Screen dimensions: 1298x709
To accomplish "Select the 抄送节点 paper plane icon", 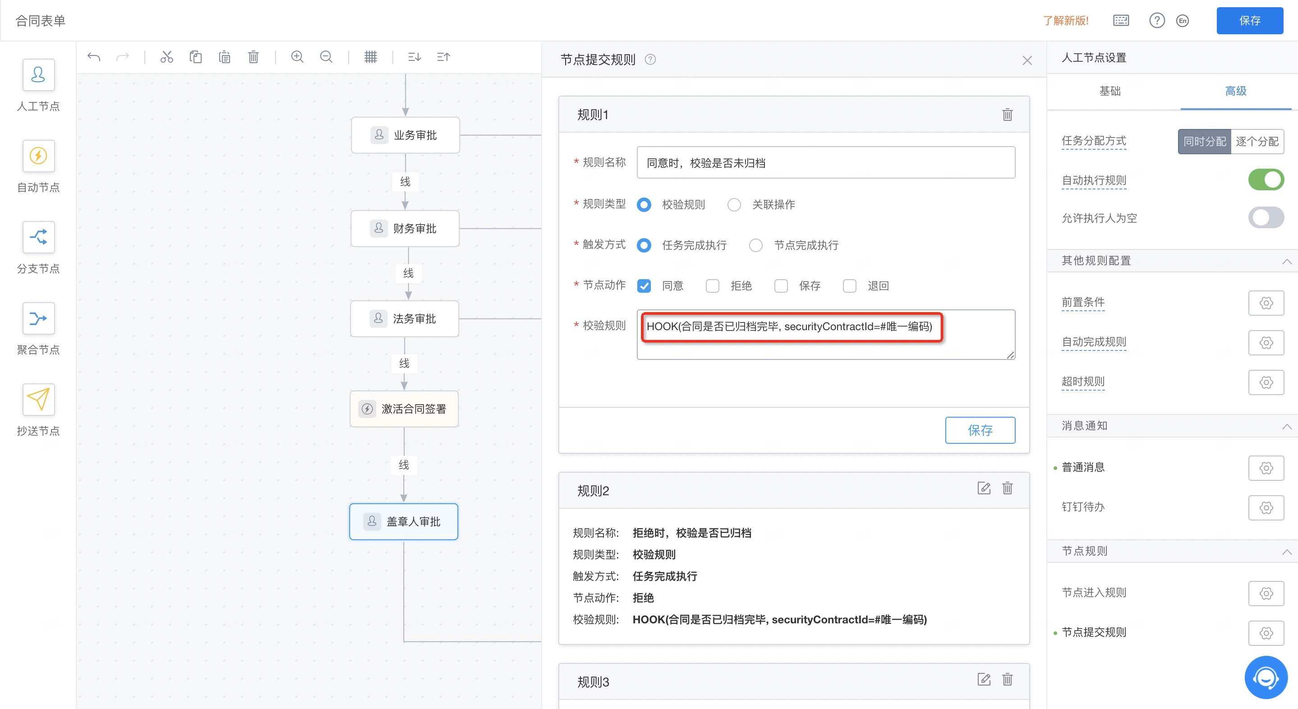I will point(38,399).
